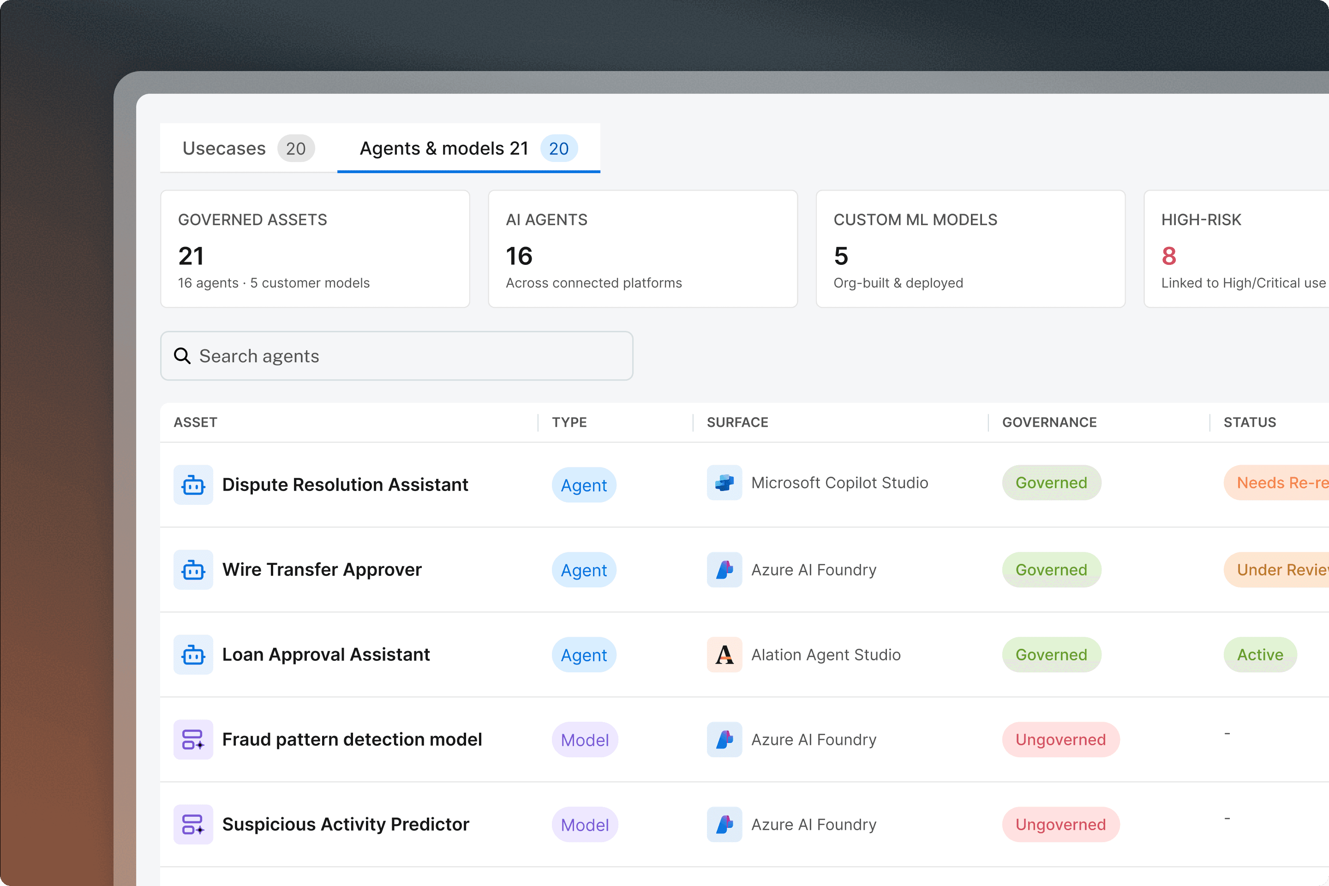Open Suspicious Activity Predictor asset
This screenshot has width=1329, height=886.
(x=346, y=825)
